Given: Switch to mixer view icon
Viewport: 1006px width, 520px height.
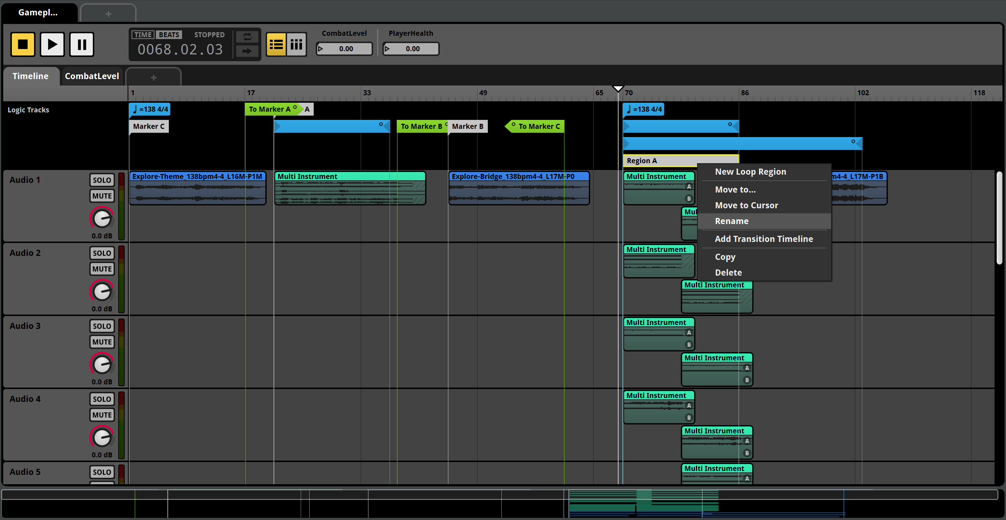Looking at the screenshot, I should [x=296, y=44].
